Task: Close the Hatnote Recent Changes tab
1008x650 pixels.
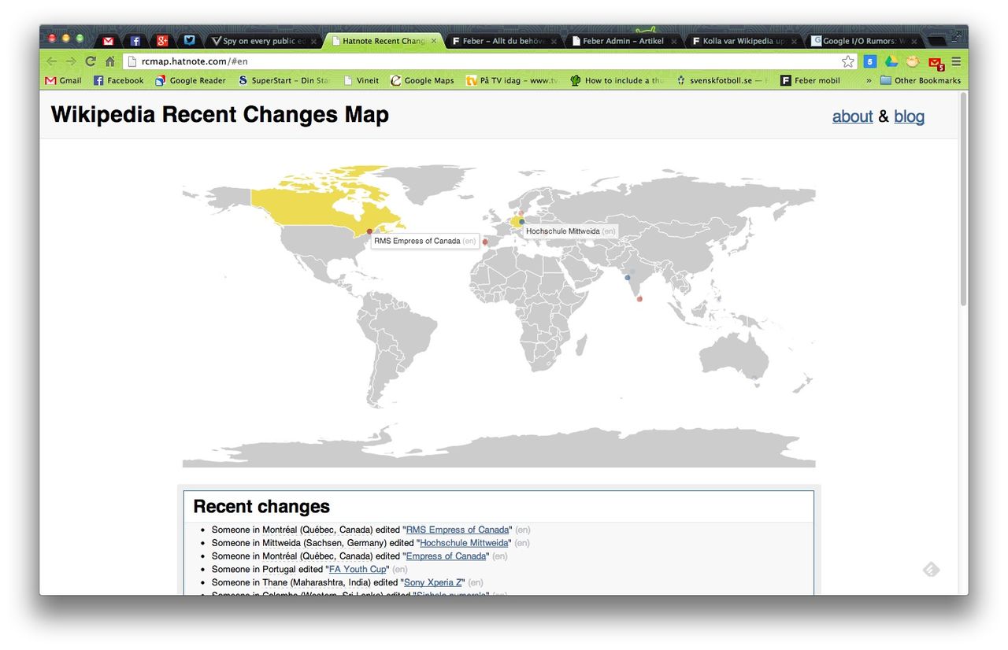Action: tap(433, 41)
